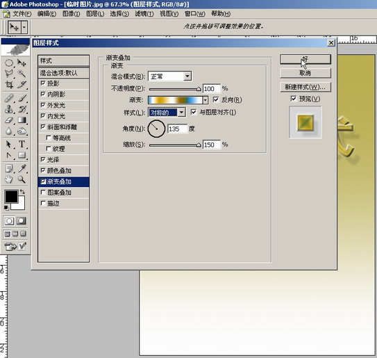Switch foreground and background colors

[22, 192]
